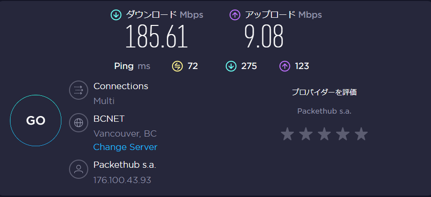Click the download arrow icon beside ダウンロード

tap(116, 15)
